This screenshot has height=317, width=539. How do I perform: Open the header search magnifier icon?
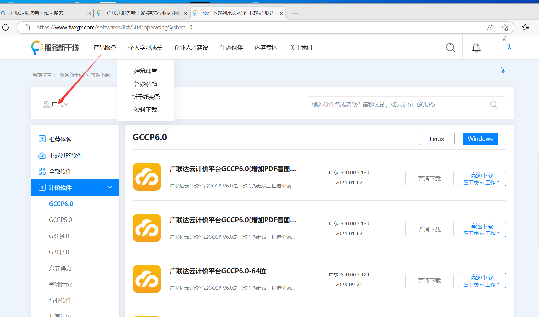[x=450, y=48]
